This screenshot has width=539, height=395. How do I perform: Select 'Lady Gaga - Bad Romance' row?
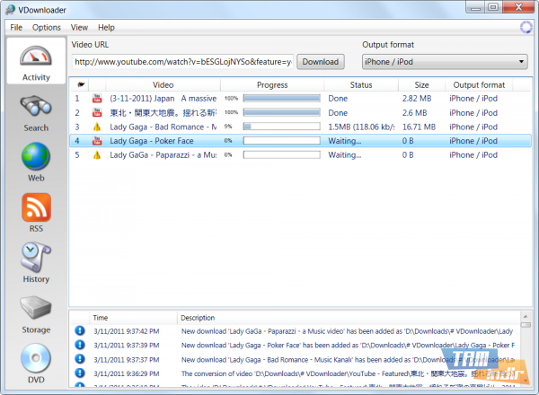point(301,127)
